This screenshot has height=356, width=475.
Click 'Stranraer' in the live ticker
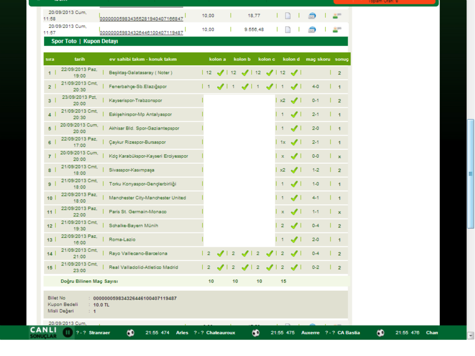99,333
